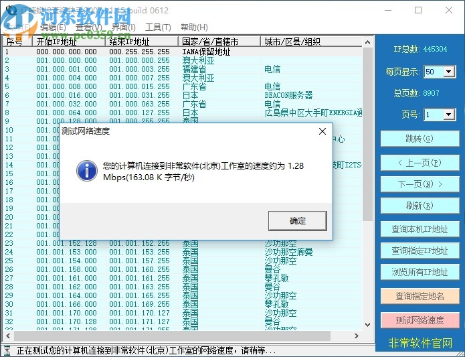
Task: Click the horizontal scrollbar left arrow
Action: pyautogui.click(x=8, y=336)
